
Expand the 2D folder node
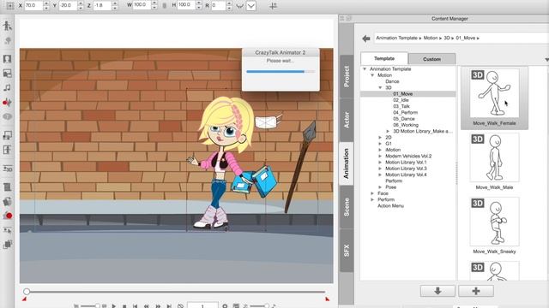point(380,138)
